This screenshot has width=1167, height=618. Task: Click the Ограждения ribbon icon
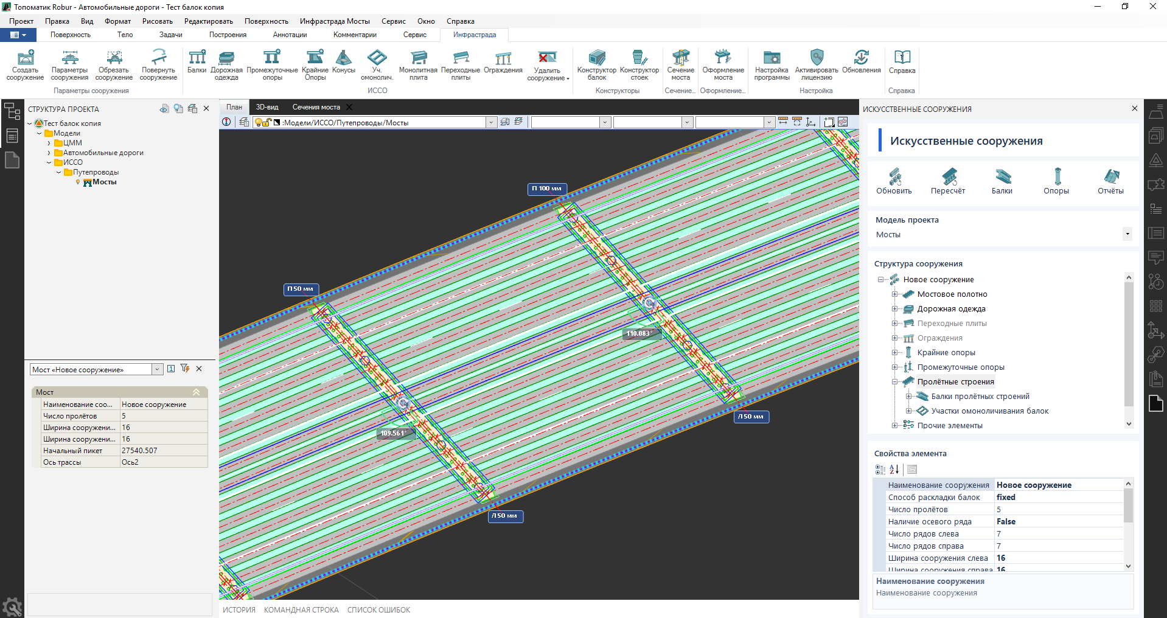tap(503, 62)
